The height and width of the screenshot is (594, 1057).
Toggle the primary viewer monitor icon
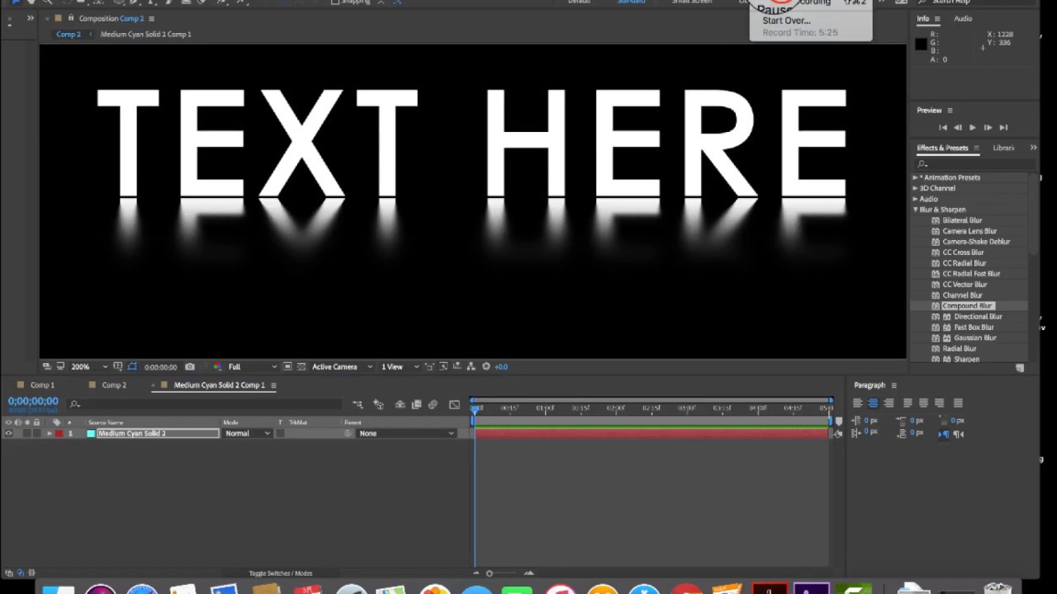point(60,366)
